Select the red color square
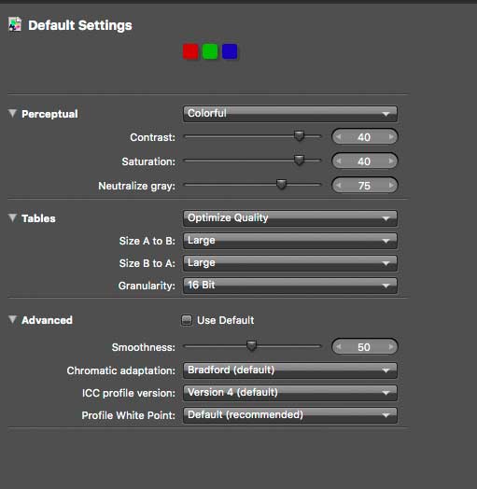 coord(190,51)
